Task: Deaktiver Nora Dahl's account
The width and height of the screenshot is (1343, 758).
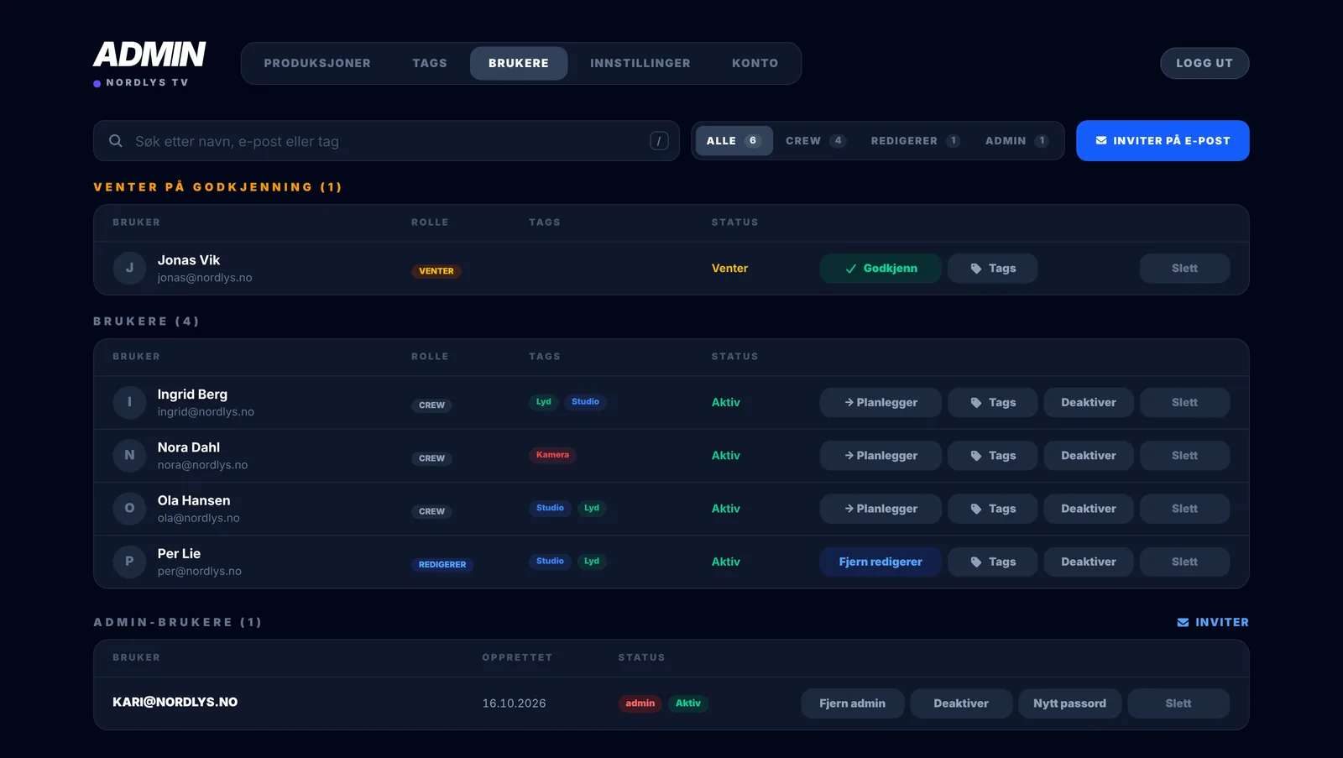Action: tap(1089, 455)
